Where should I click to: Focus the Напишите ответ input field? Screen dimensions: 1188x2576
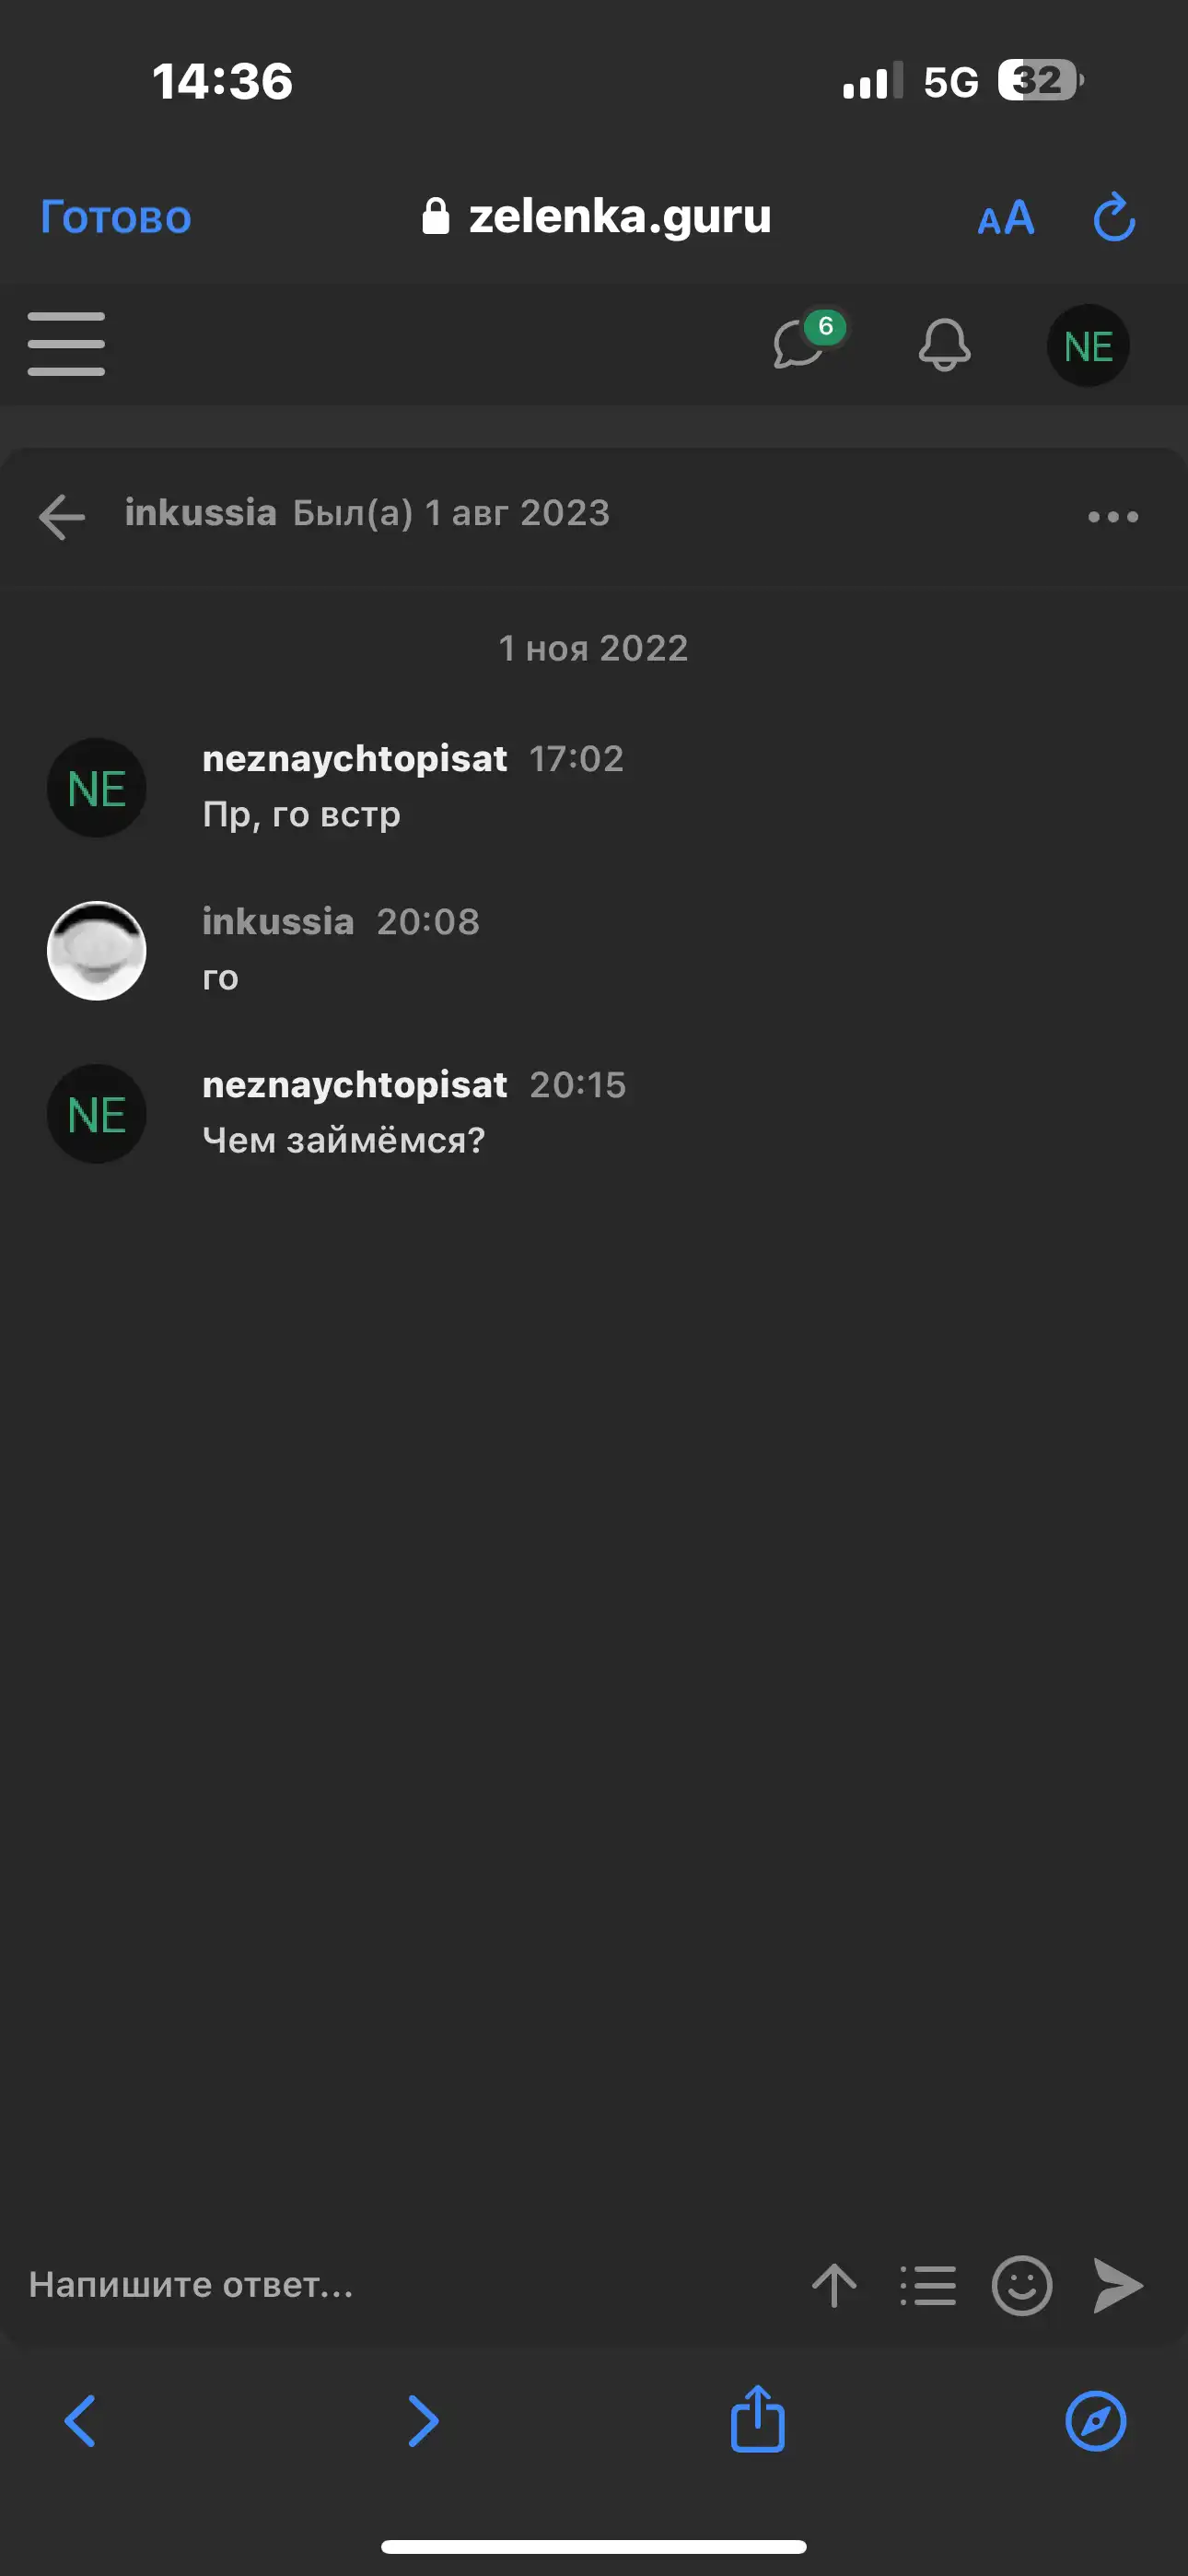click(x=400, y=2285)
